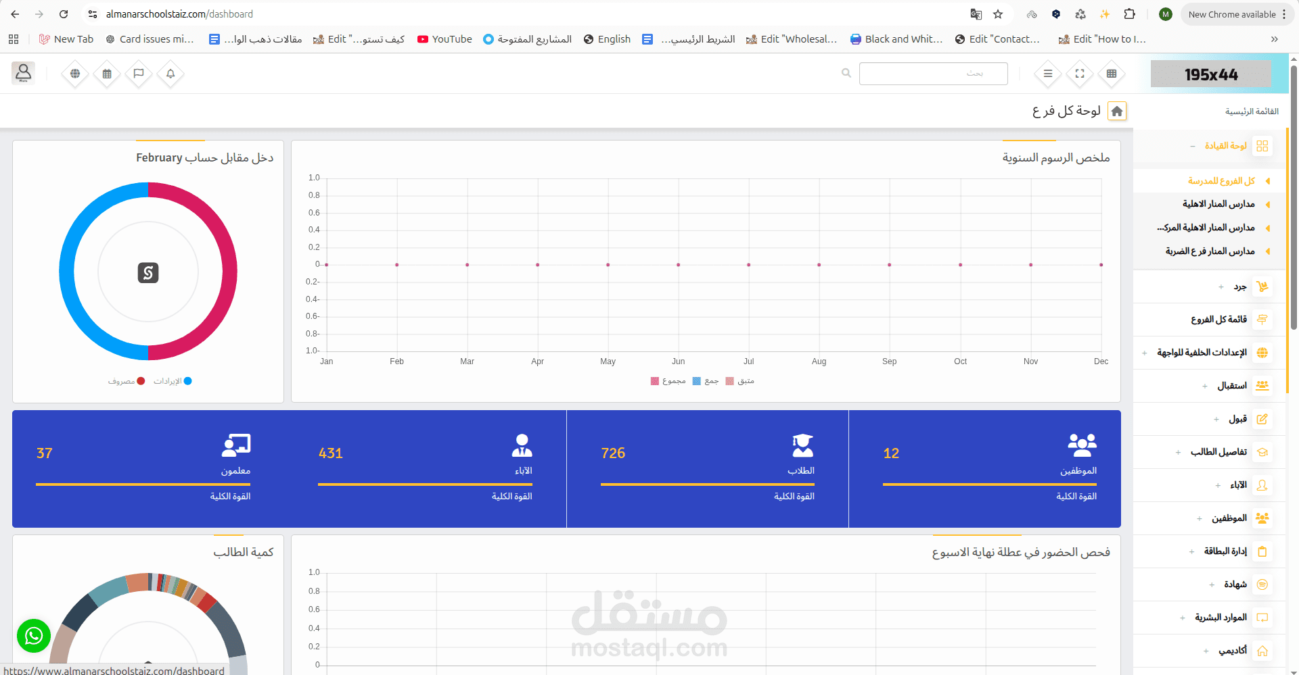Expand الموارد البشرية sidebar menu
Screen dimensions: 1299x675
point(1183,618)
